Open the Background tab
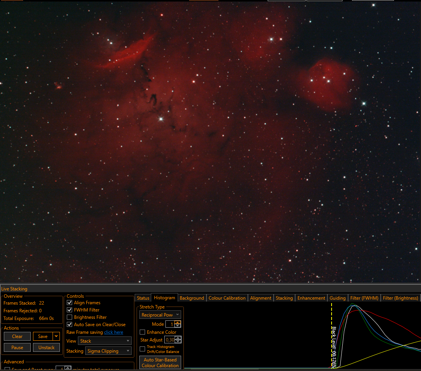This screenshot has height=371, width=421. pyautogui.click(x=192, y=298)
